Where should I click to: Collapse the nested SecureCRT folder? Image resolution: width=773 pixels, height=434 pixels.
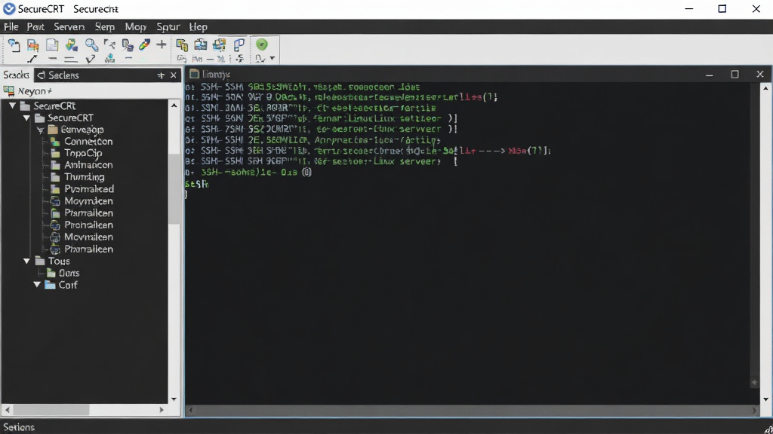click(x=26, y=118)
